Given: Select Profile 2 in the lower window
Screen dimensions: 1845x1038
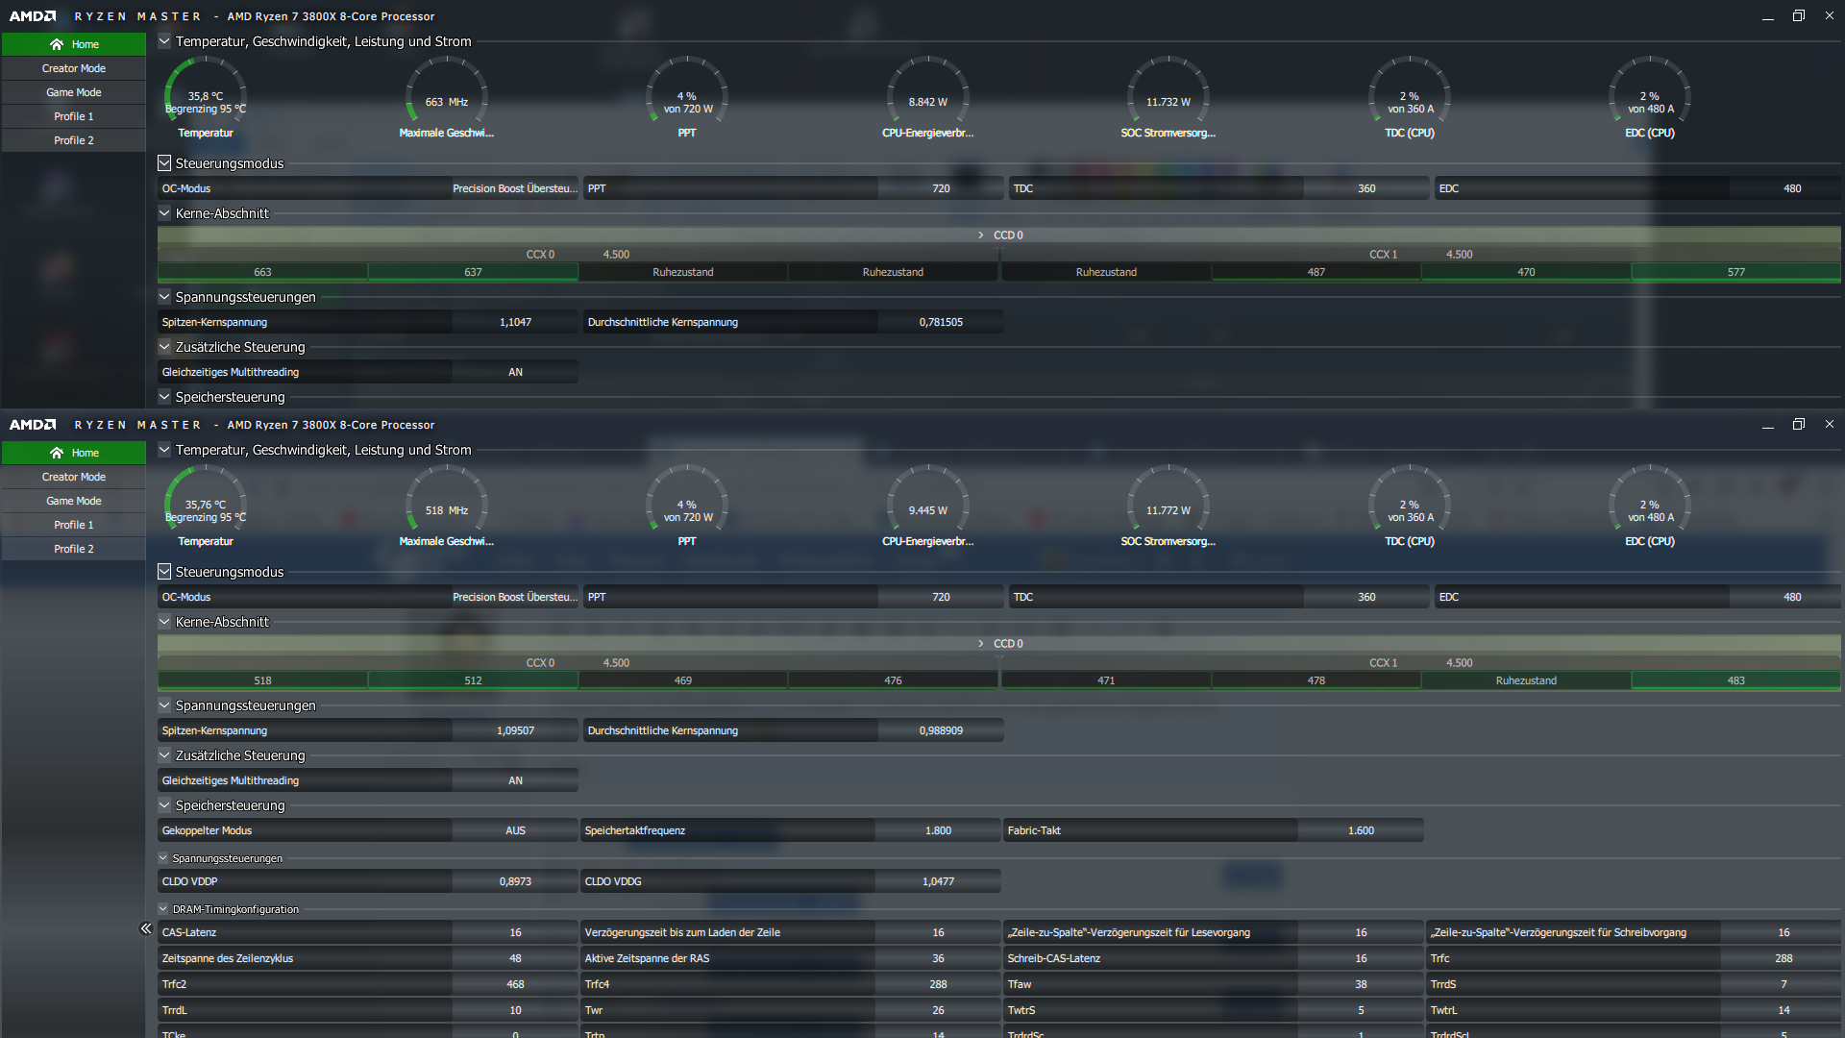Looking at the screenshot, I should 73,549.
